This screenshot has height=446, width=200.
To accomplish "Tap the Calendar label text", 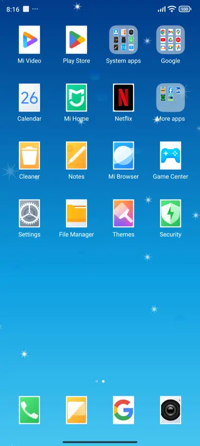I will tap(29, 119).
